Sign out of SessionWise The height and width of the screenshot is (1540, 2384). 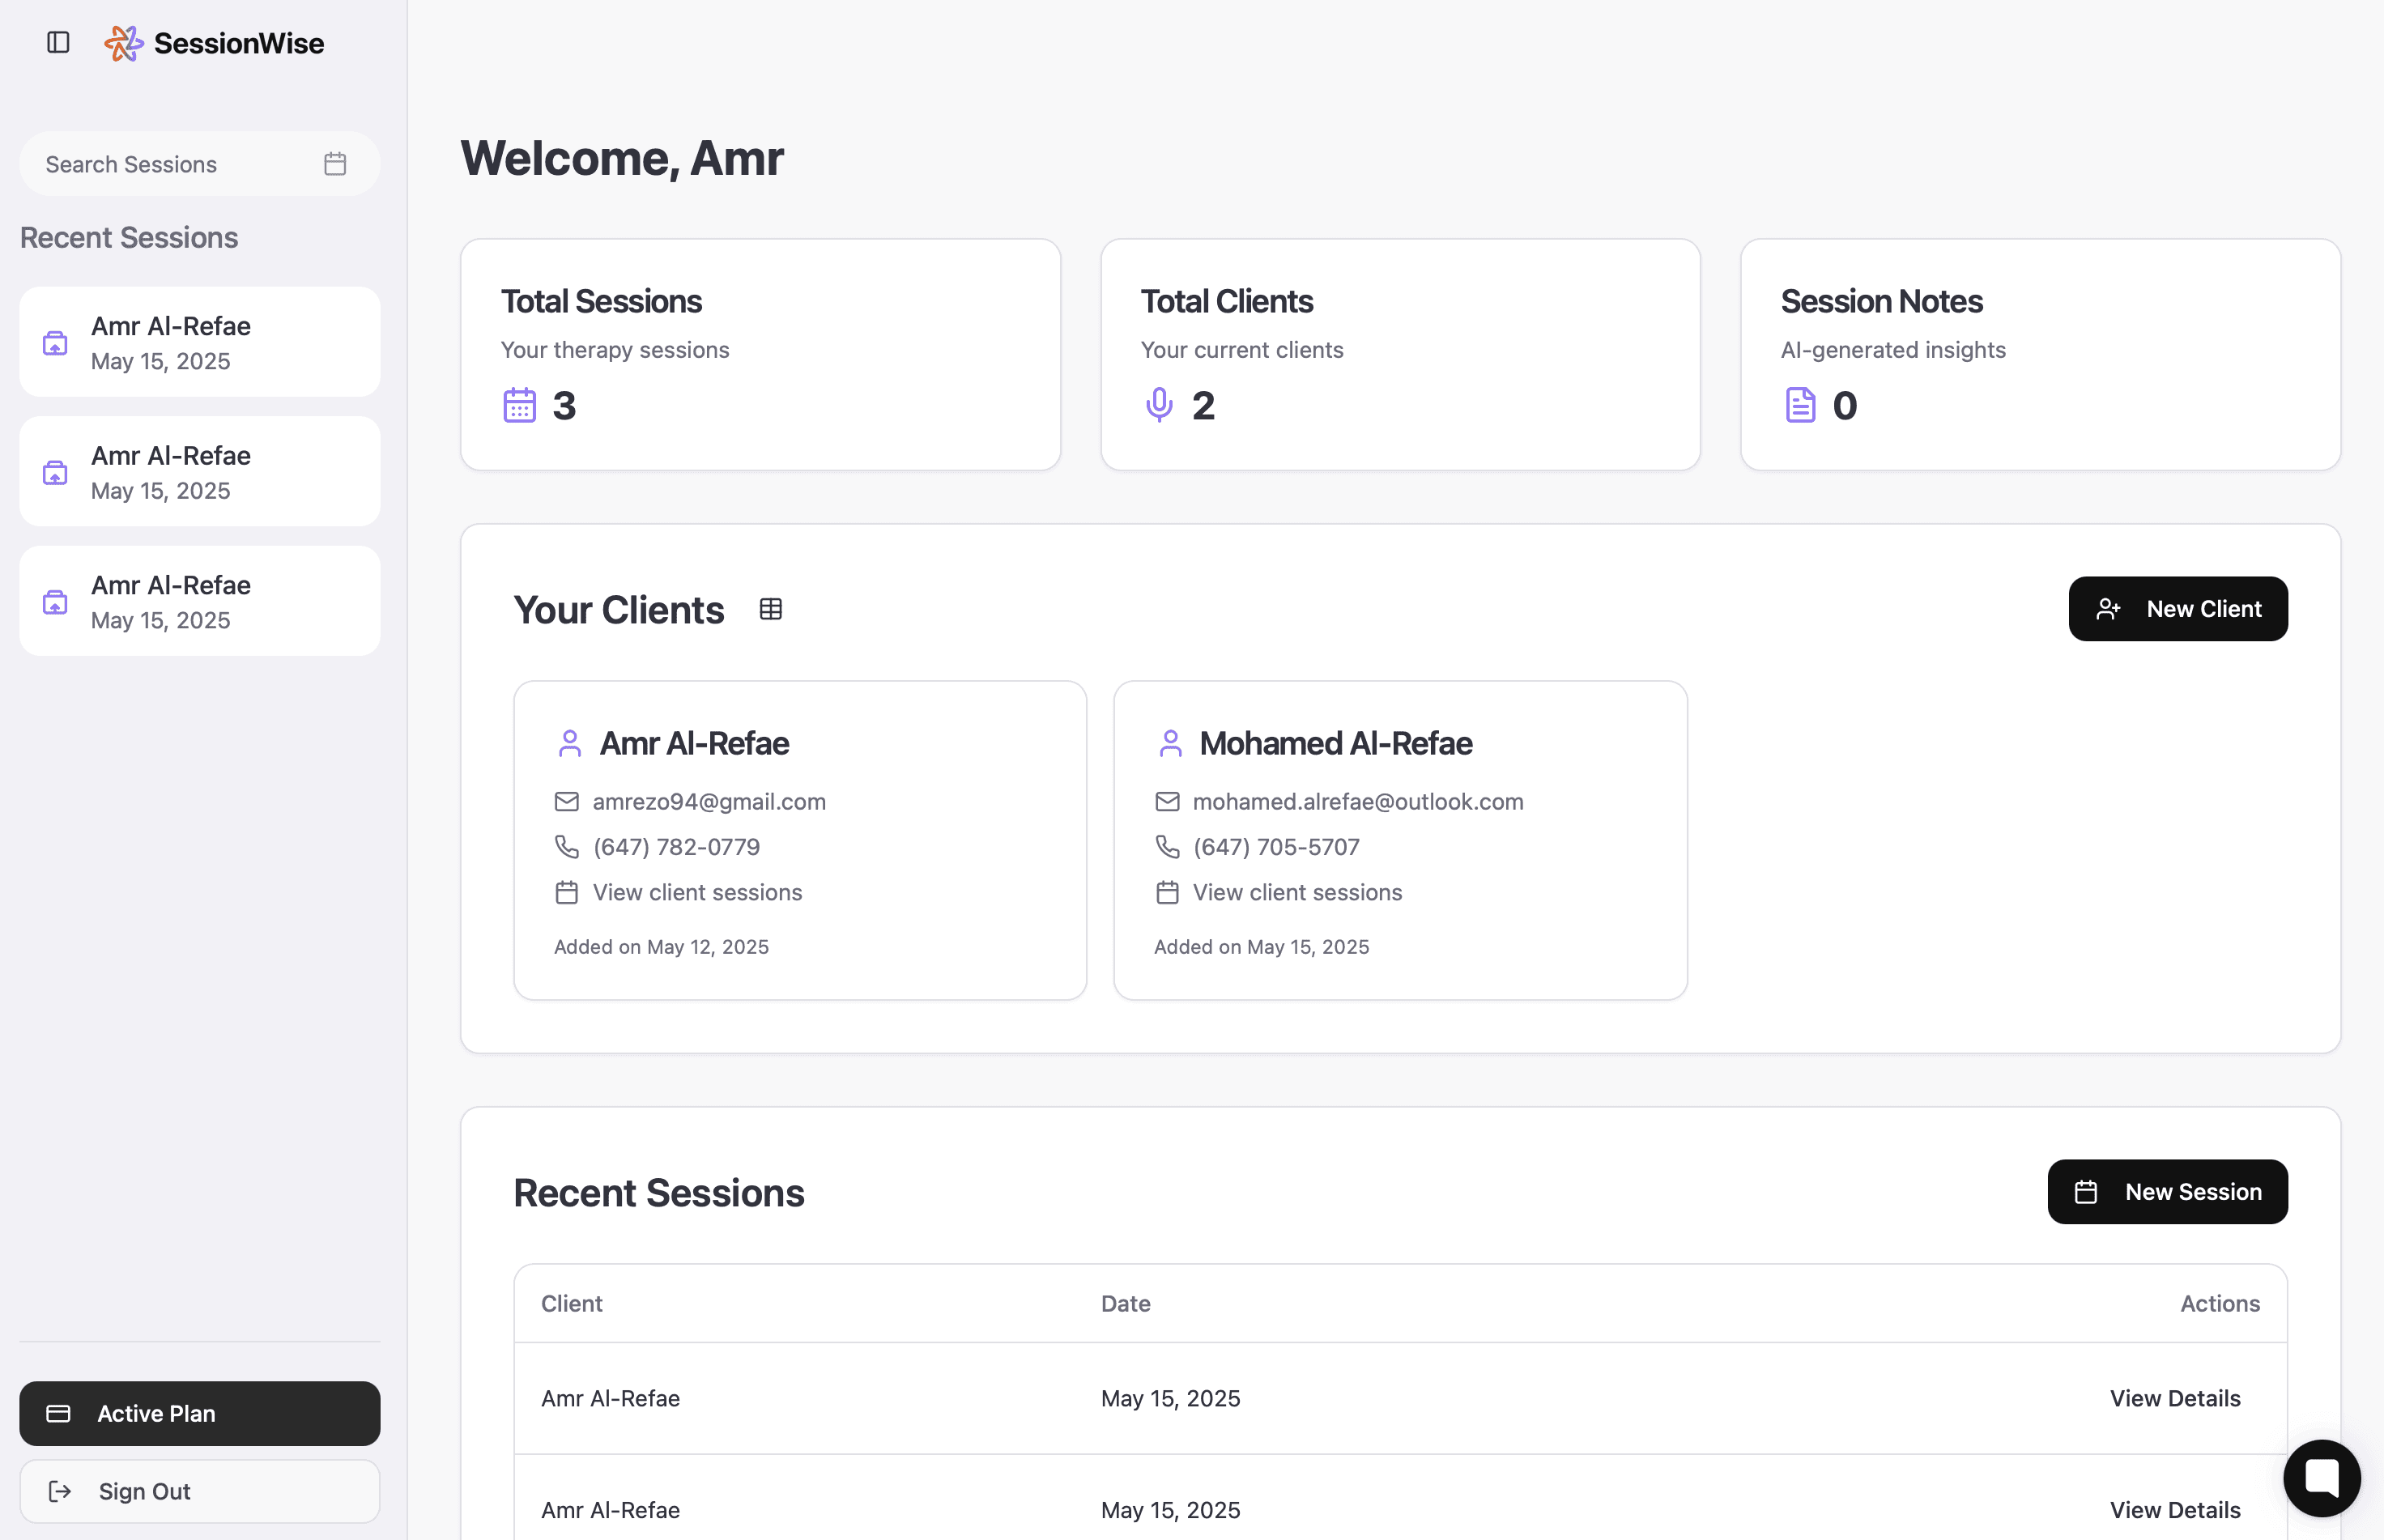[199, 1492]
